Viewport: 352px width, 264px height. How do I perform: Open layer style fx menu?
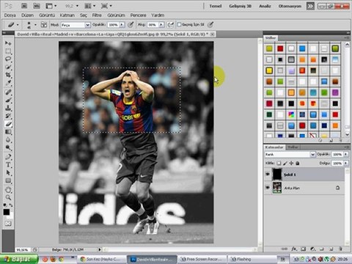coord(294,249)
